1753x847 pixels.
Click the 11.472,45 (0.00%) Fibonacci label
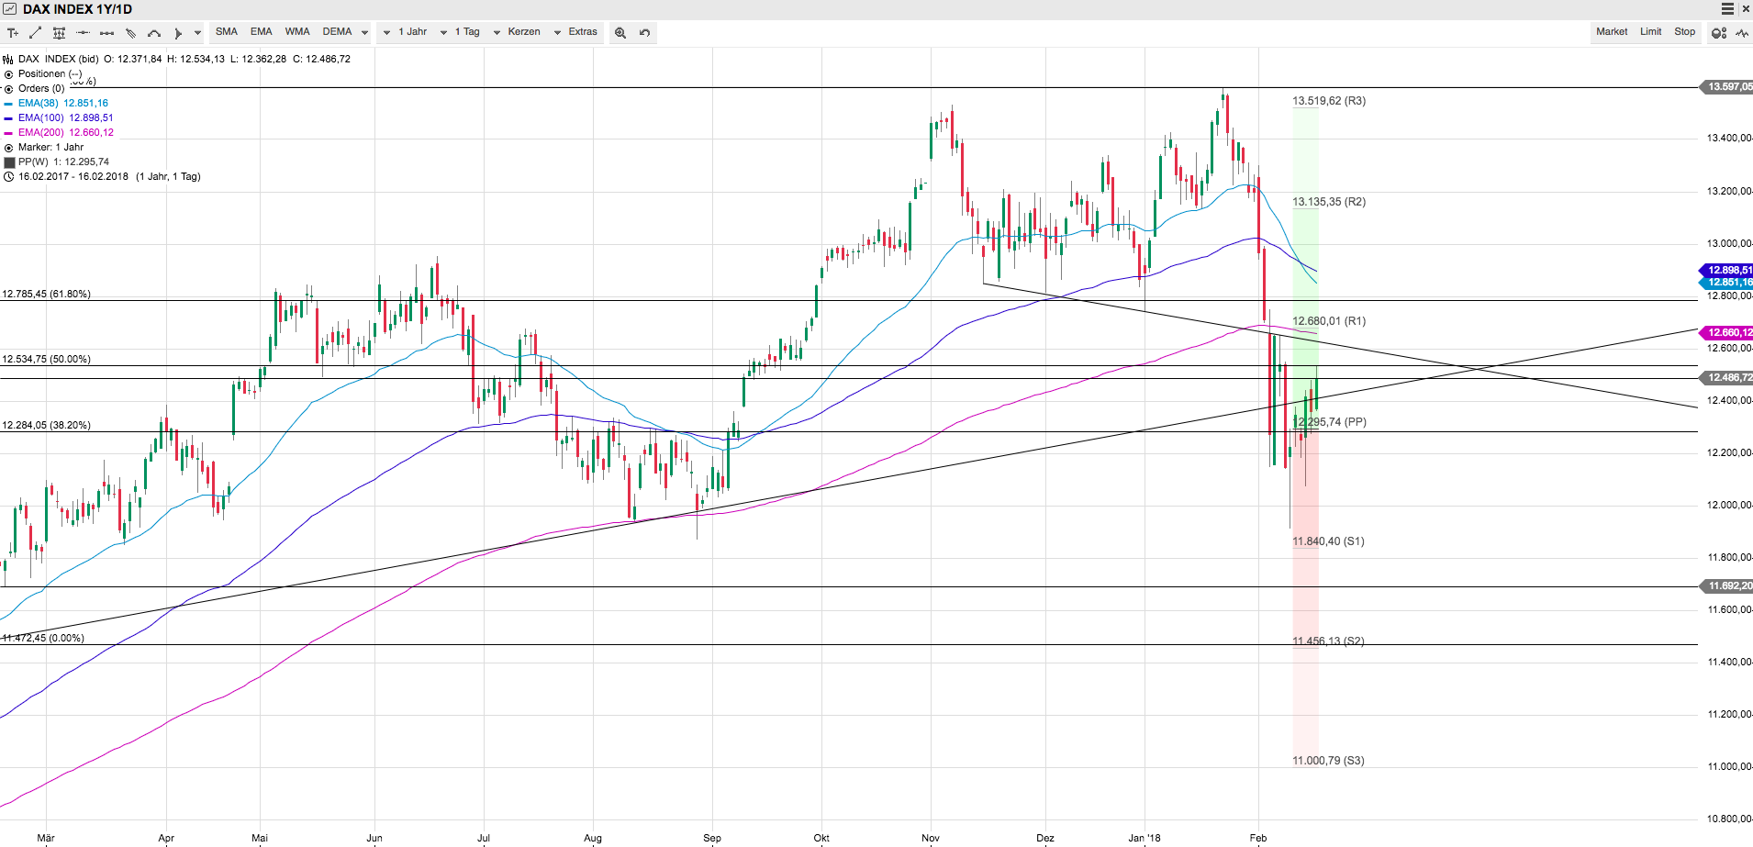(43, 639)
